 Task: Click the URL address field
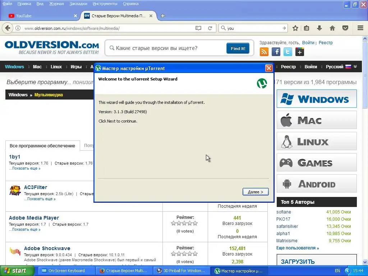coord(108,28)
